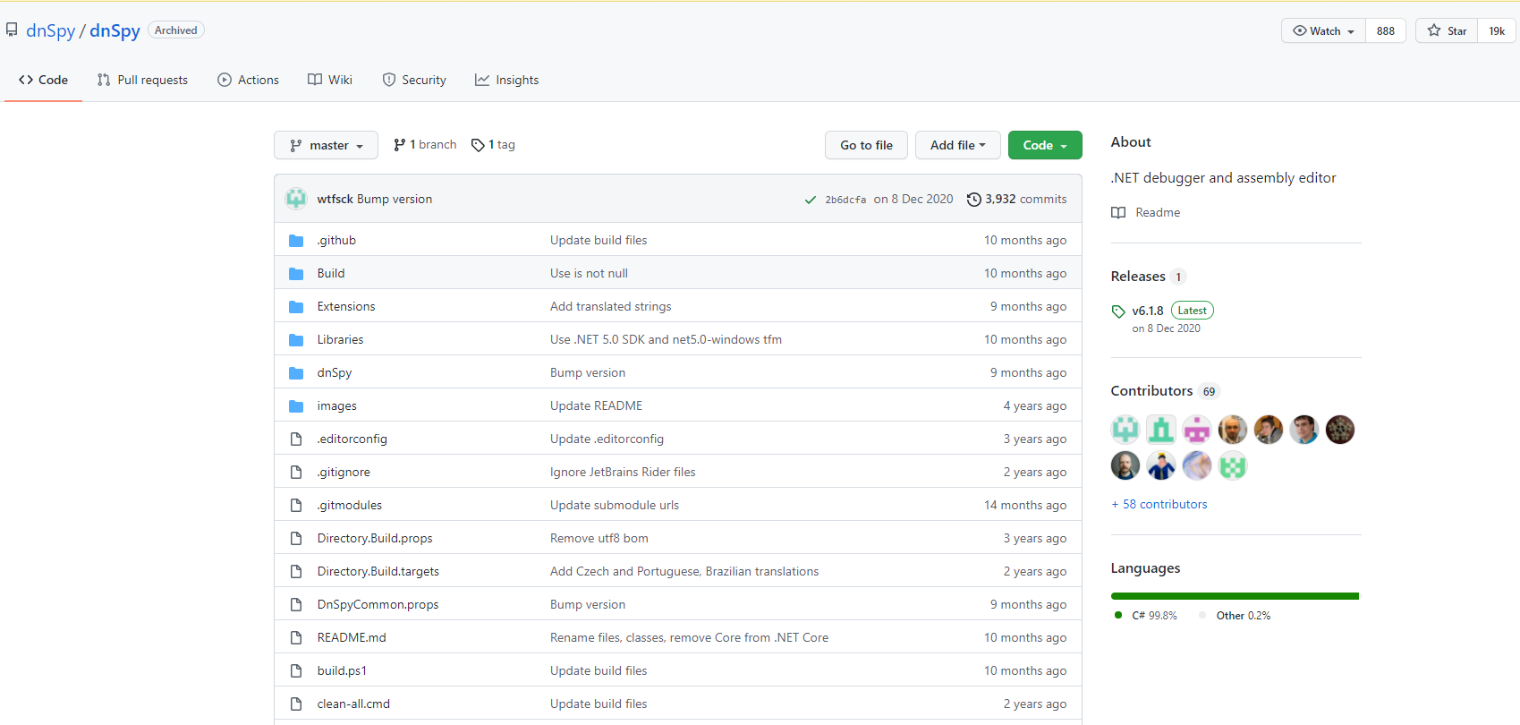This screenshot has height=725, width=1520.
Task: Switch to the Code tab
Action: [x=43, y=80]
